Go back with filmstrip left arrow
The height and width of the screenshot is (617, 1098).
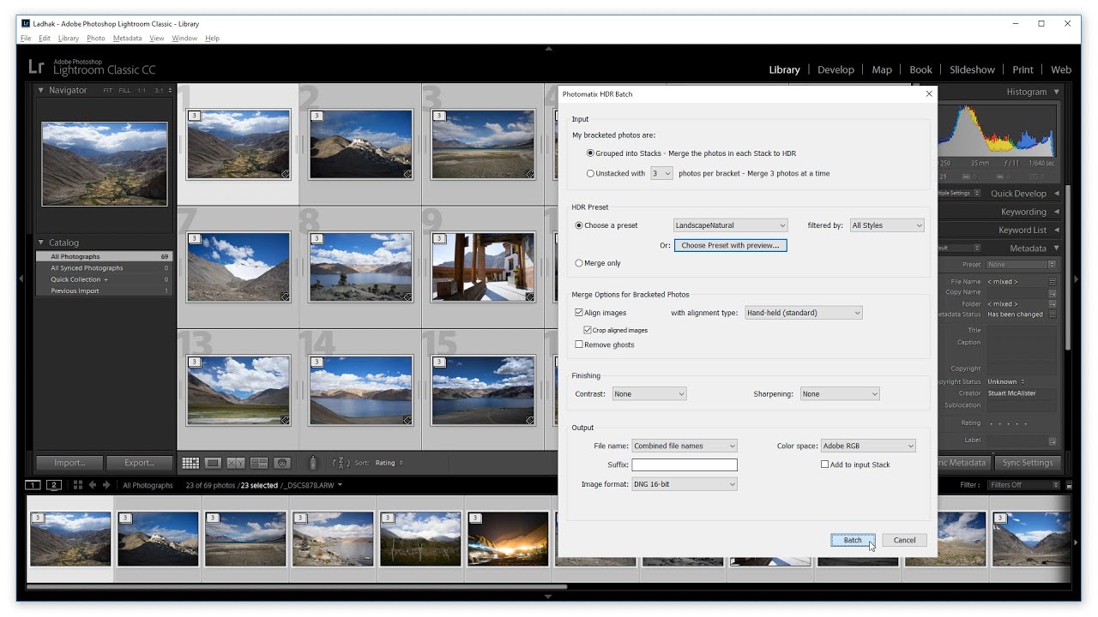pos(93,485)
